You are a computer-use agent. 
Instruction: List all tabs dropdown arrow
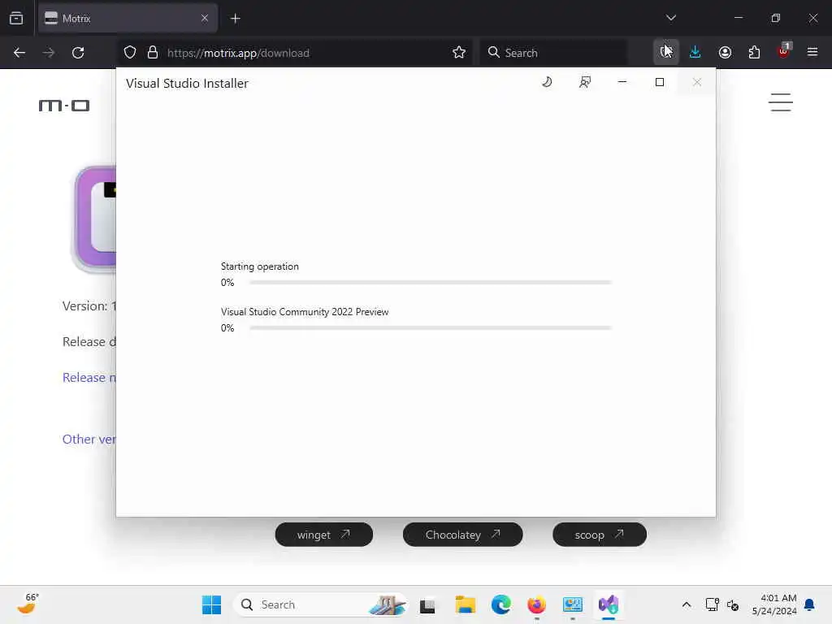pos(670,18)
